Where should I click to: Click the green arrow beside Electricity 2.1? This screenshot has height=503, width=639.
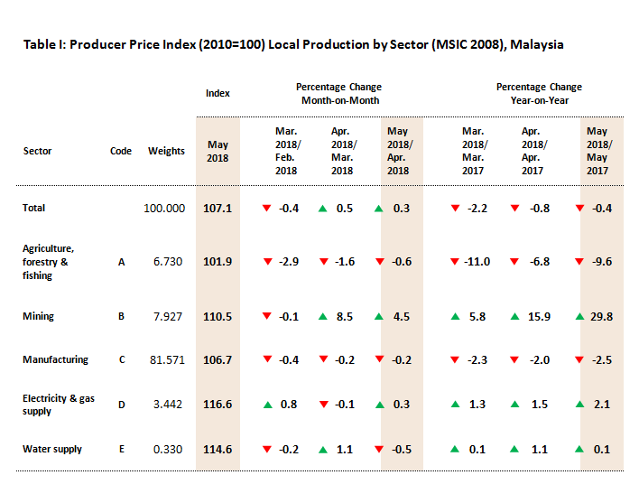(579, 405)
